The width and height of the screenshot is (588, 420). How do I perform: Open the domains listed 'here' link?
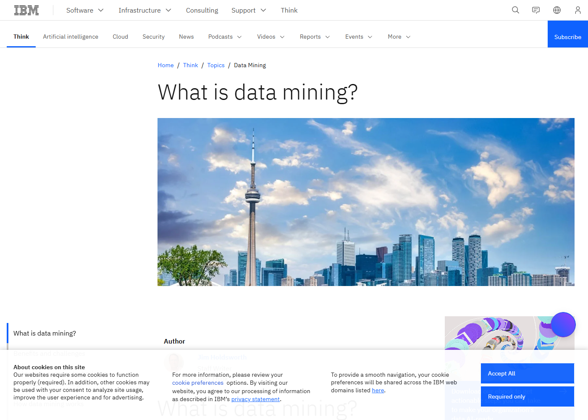[x=378, y=390]
